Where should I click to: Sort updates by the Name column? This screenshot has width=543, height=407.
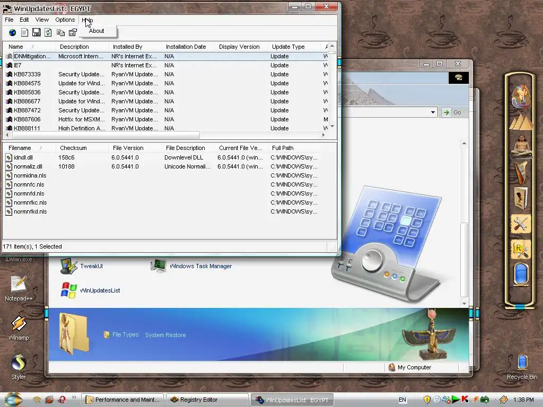[x=29, y=47]
